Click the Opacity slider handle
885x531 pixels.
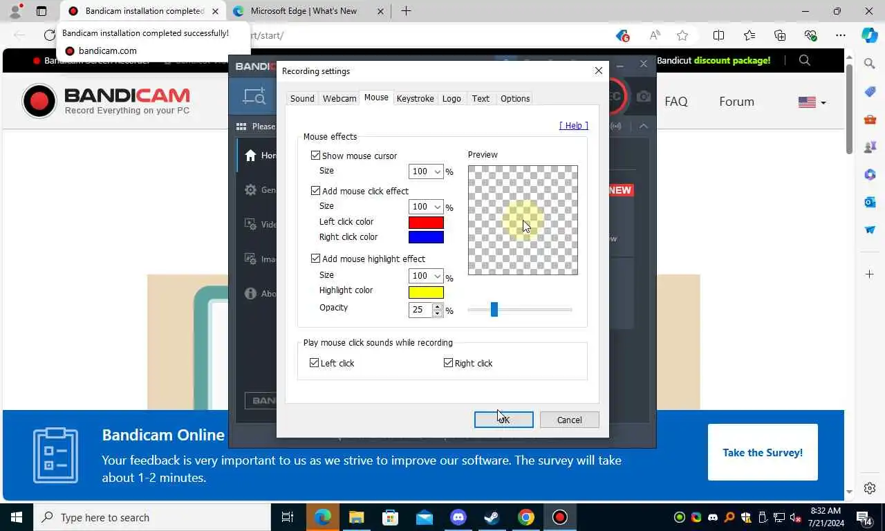(x=494, y=309)
